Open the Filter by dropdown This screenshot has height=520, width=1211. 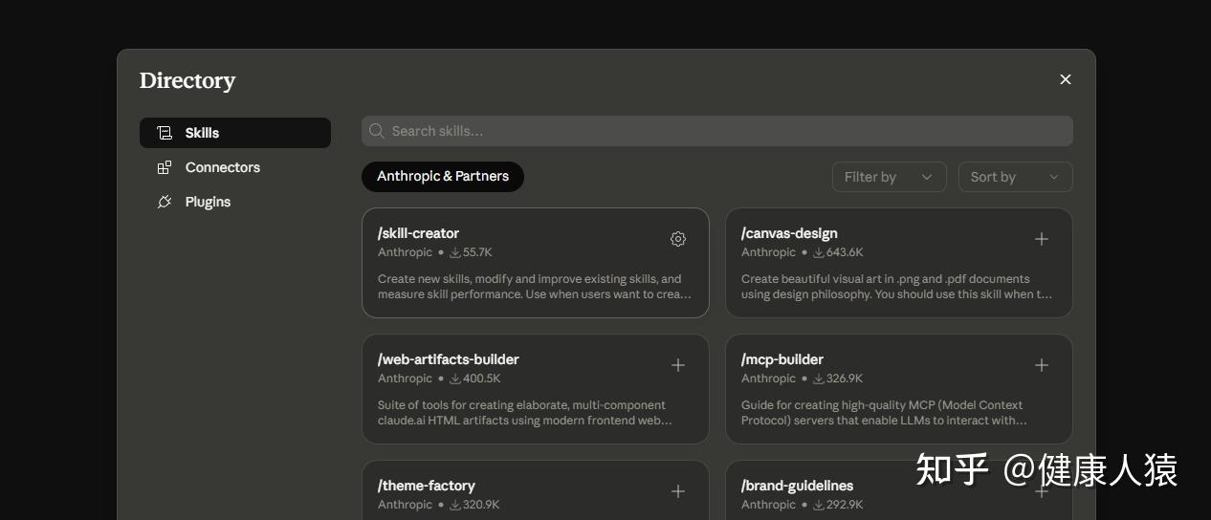[x=890, y=177]
